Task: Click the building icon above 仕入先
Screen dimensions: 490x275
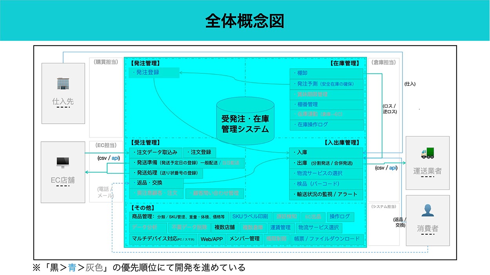Action: pyautogui.click(x=63, y=84)
